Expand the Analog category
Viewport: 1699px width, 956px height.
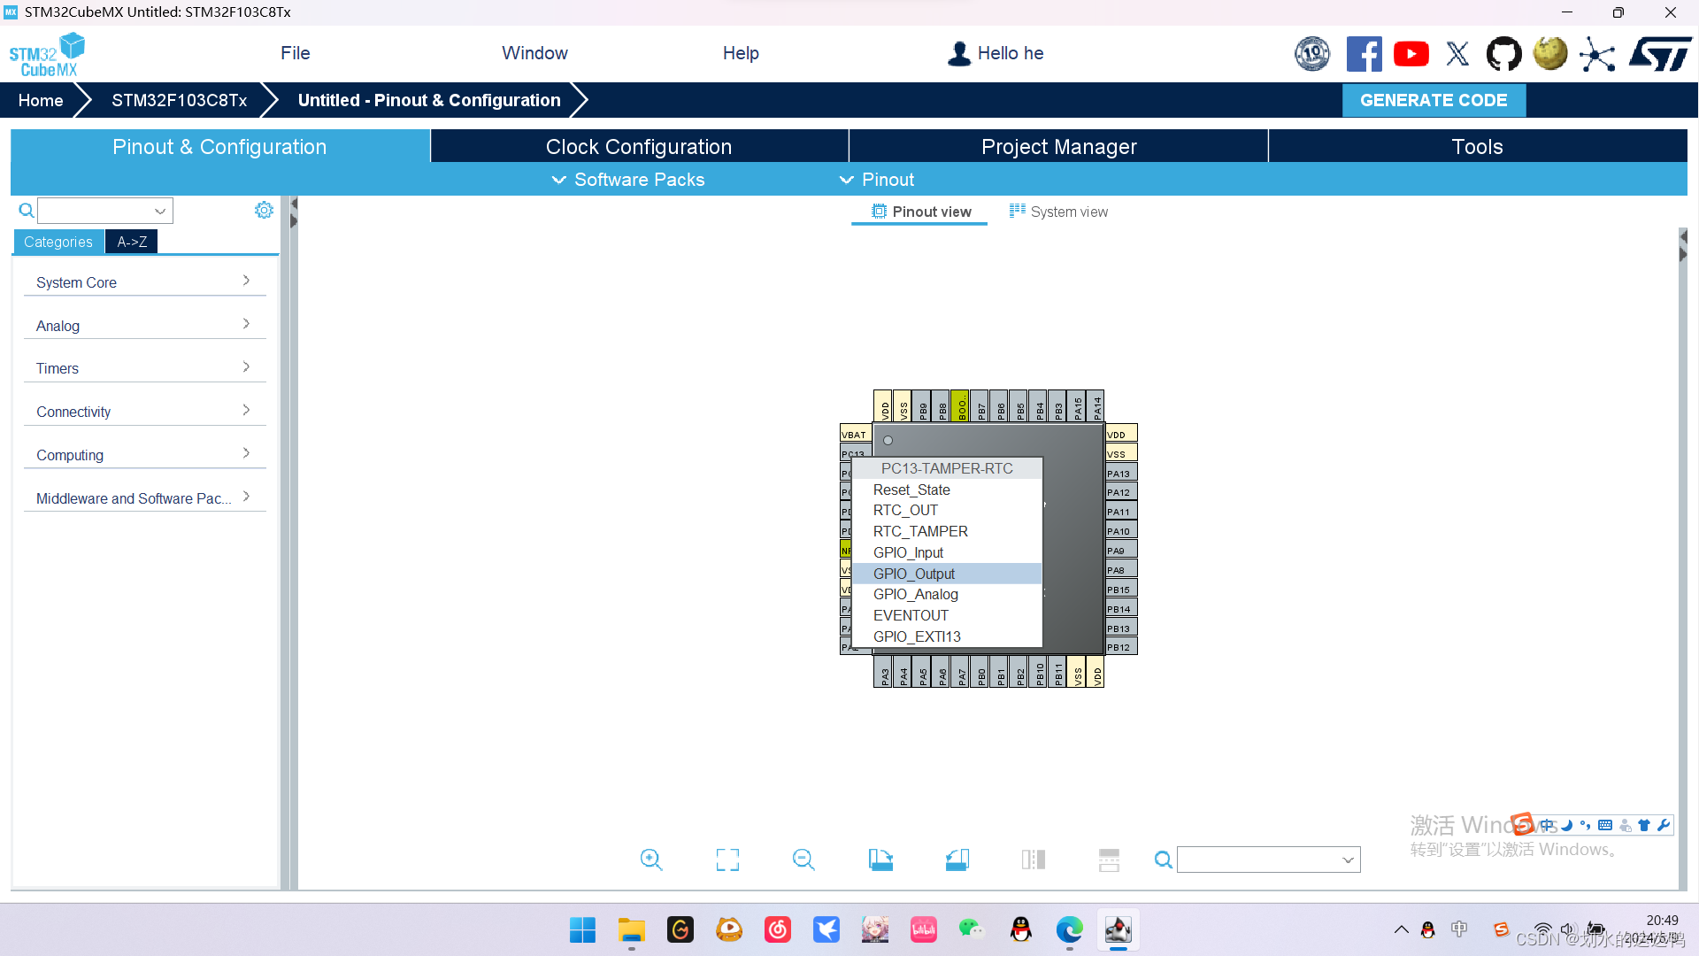tap(144, 326)
